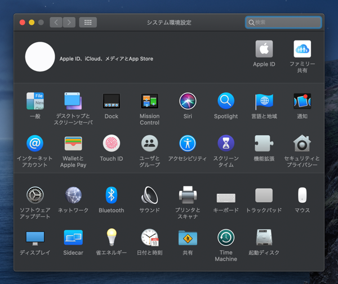338x284 pixels.
Task: Focus the 検索 search field
Action: tap(283, 22)
